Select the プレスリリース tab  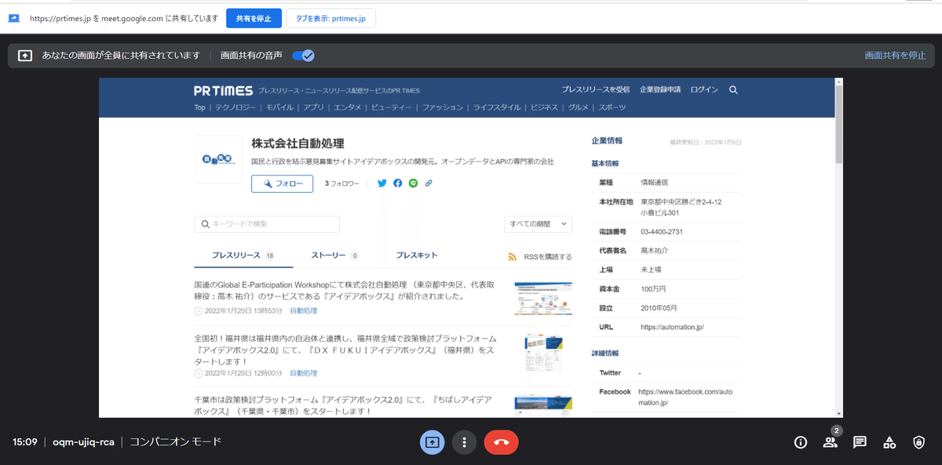pos(243,256)
